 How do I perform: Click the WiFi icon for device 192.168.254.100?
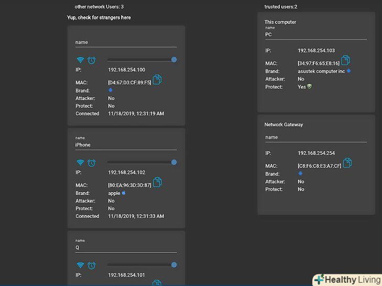click(x=80, y=60)
